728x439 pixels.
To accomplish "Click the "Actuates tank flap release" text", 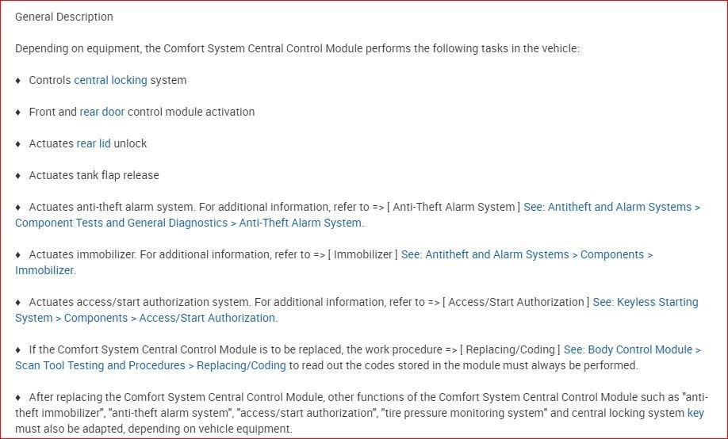I will 94,175.
